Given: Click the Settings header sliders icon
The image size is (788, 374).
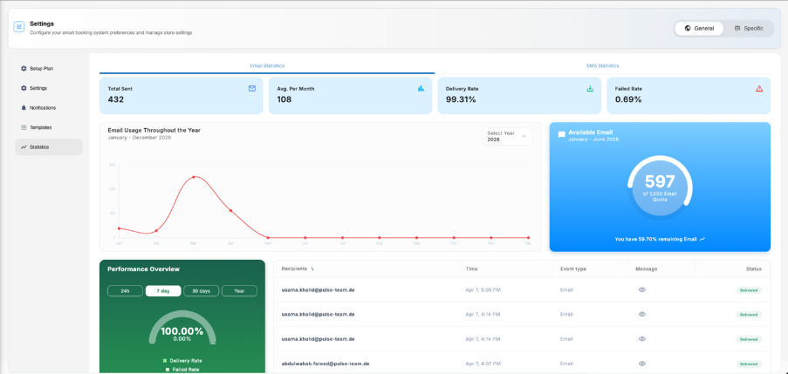Looking at the screenshot, I should [x=19, y=27].
